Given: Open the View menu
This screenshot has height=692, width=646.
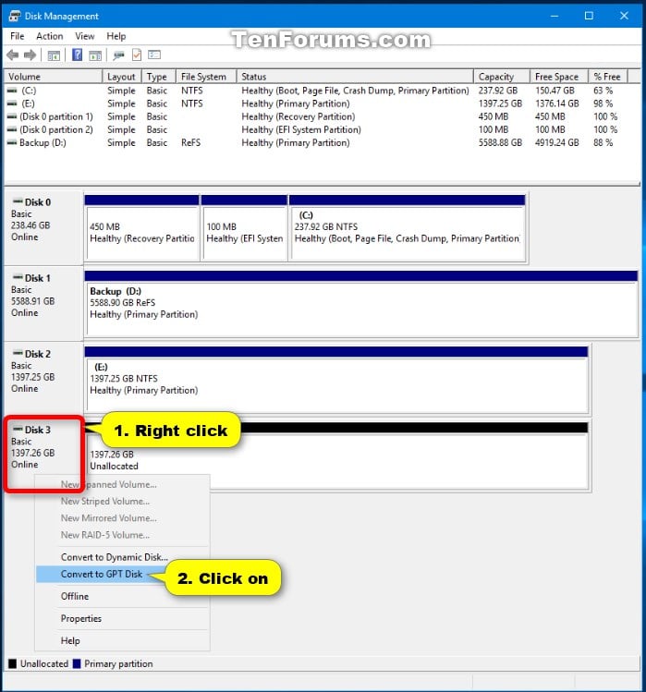Looking at the screenshot, I should coord(85,36).
